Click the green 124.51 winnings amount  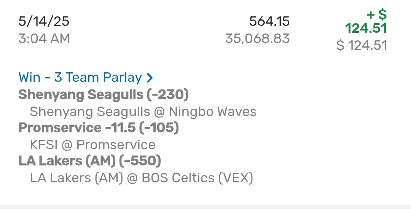click(x=366, y=29)
